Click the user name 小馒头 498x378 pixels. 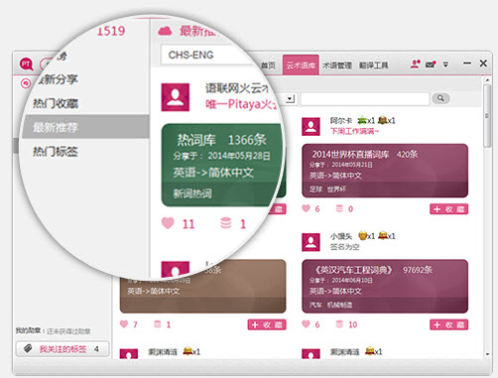341,236
